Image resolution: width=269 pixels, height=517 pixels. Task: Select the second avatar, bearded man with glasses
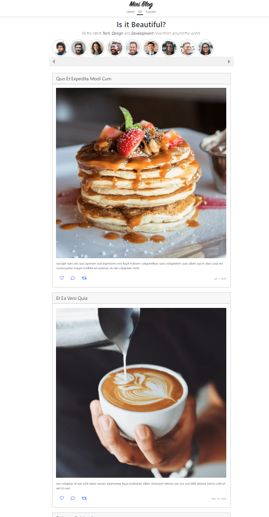tap(79, 48)
